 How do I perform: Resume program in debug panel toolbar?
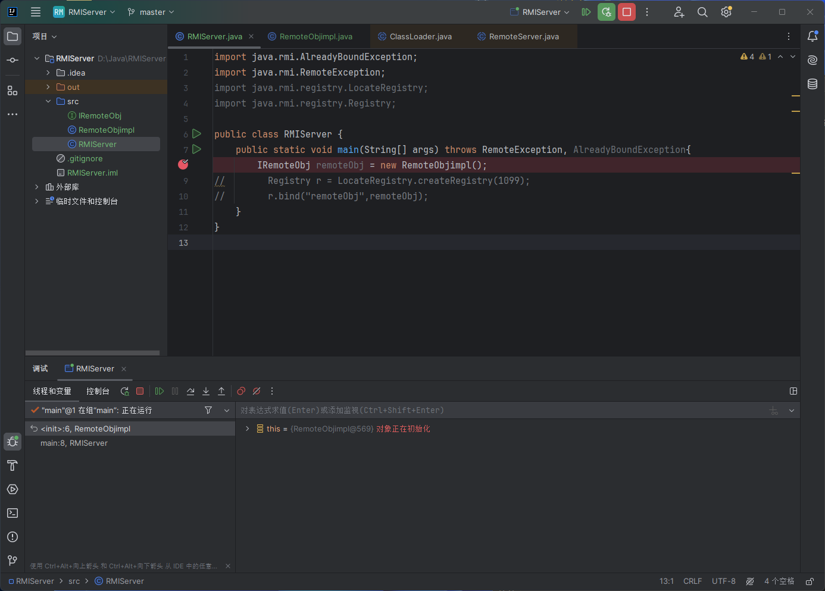(160, 391)
